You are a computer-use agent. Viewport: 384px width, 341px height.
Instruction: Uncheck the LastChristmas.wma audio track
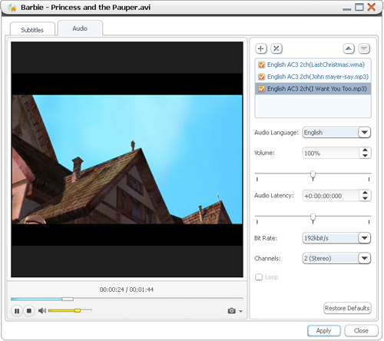point(261,65)
